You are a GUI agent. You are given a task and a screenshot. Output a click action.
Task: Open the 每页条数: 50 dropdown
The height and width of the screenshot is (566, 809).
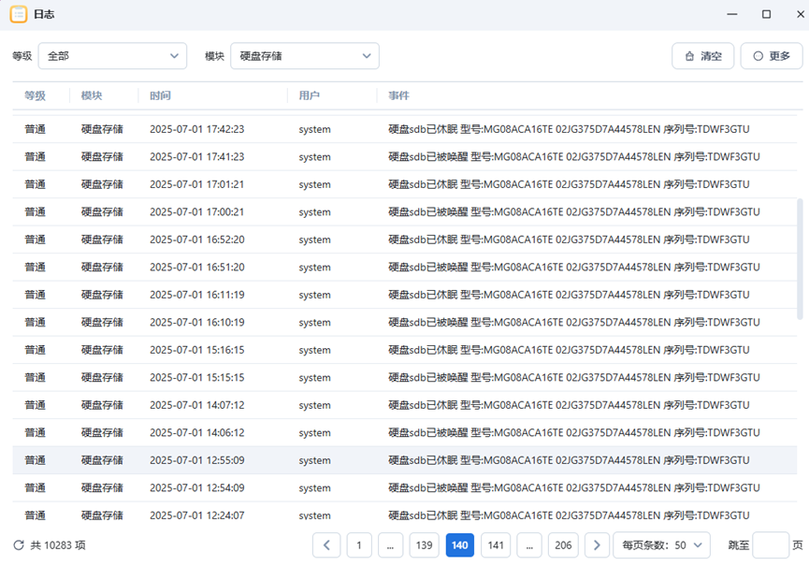tap(661, 545)
